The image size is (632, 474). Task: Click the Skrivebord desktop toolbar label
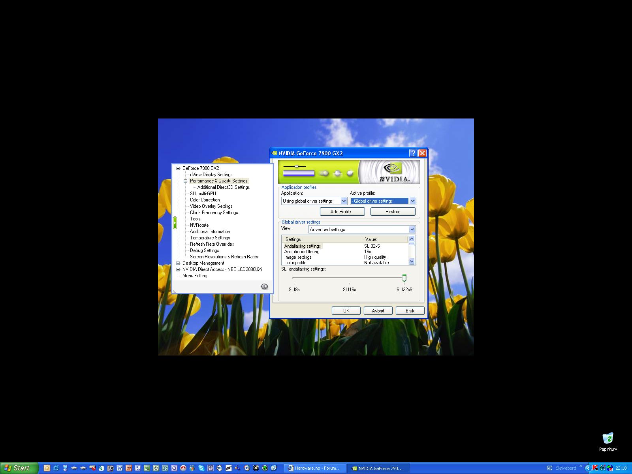click(566, 468)
